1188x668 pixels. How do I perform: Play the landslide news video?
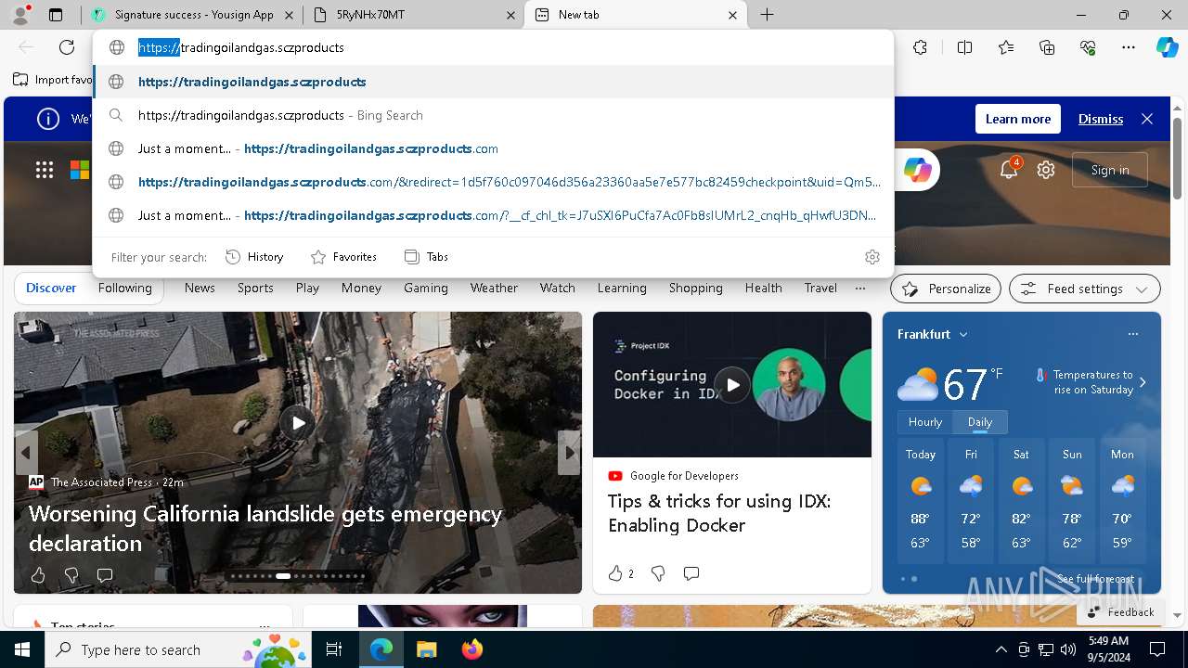pos(298,423)
